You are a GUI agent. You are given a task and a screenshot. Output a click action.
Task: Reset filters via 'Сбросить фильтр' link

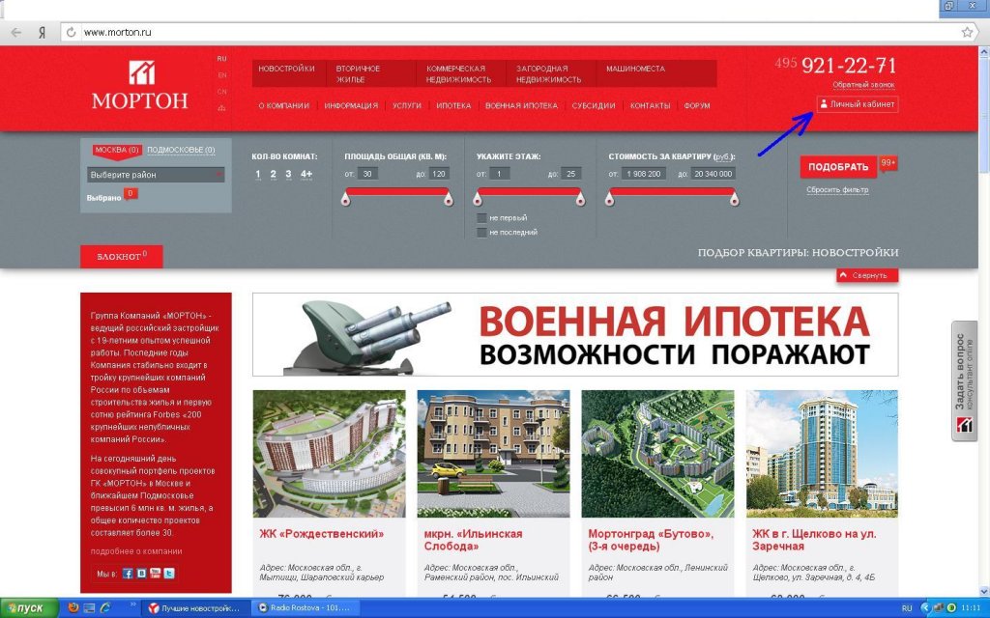[x=837, y=190]
